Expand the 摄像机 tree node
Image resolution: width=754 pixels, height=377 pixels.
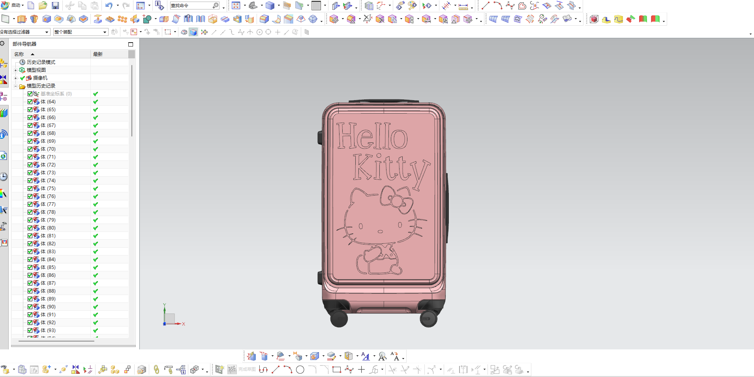[16, 78]
